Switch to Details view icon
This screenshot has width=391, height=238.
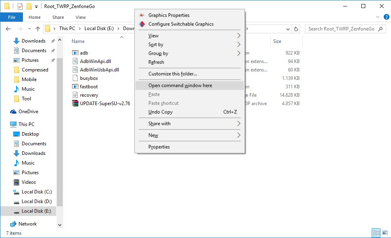tap(376, 233)
